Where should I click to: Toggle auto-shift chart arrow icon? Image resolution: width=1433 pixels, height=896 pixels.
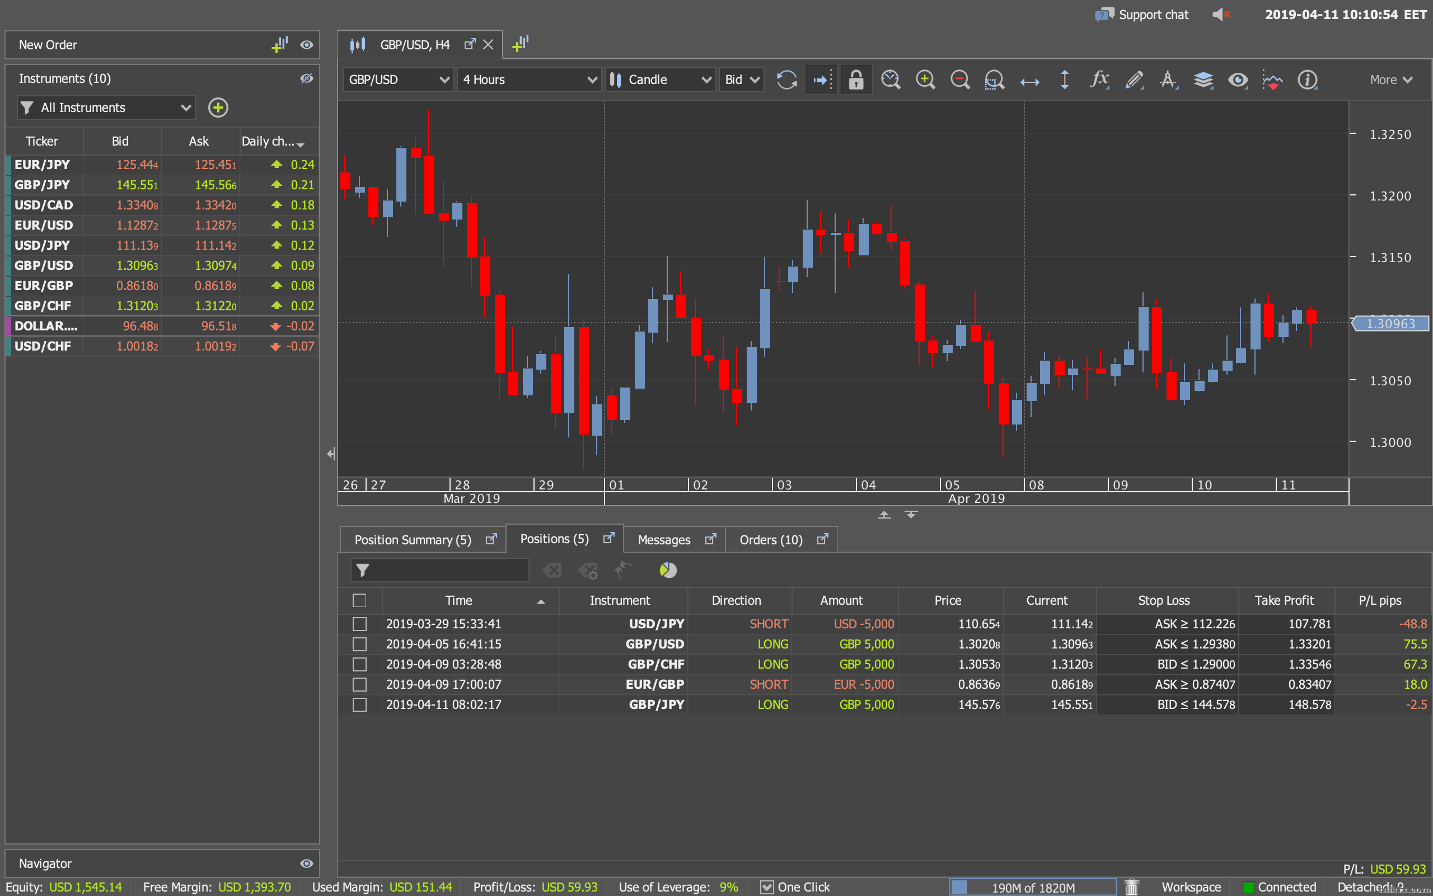point(822,80)
